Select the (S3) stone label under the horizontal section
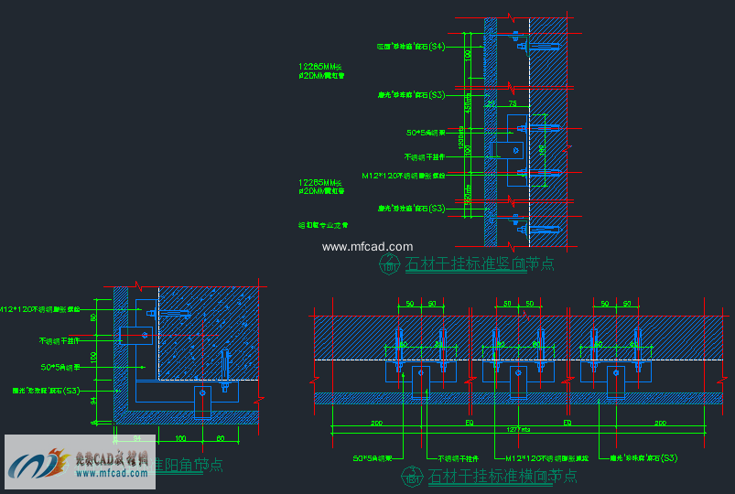 (x=643, y=458)
